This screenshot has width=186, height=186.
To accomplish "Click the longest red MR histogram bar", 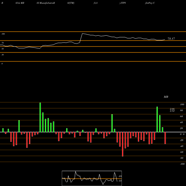I will pyautogui.click(x=123, y=144).
